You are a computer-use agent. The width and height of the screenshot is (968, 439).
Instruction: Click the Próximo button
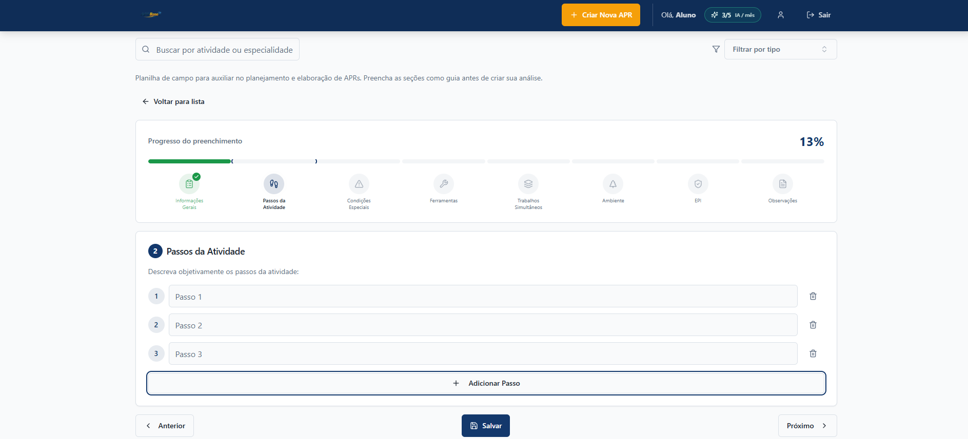pos(807,426)
